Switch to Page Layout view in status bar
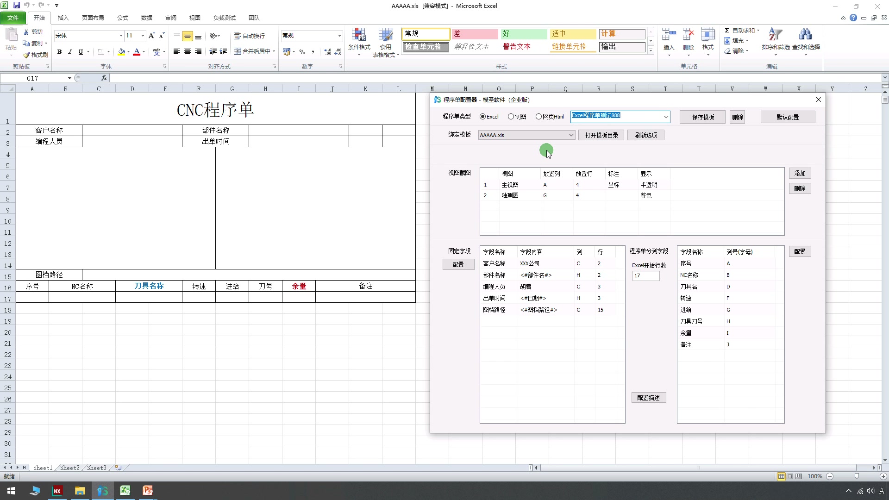The width and height of the screenshot is (889, 500). pos(790,476)
